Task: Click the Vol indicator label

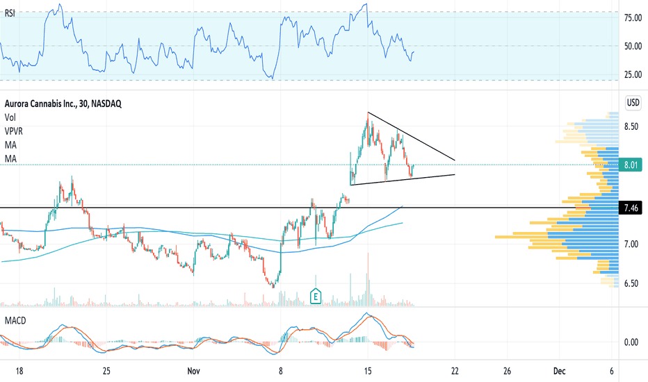Action: click(x=10, y=117)
